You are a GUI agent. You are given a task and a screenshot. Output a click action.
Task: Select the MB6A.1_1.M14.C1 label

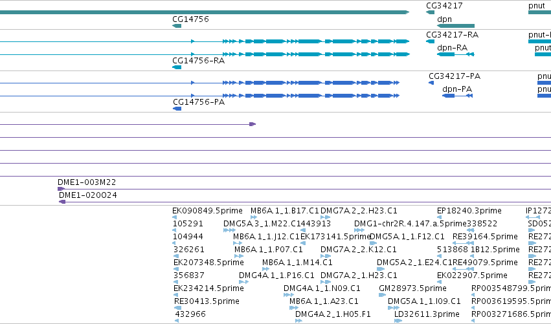[x=297, y=263]
